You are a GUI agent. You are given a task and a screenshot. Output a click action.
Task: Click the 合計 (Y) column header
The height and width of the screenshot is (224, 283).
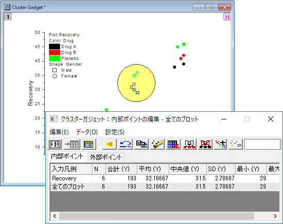pos(121,169)
